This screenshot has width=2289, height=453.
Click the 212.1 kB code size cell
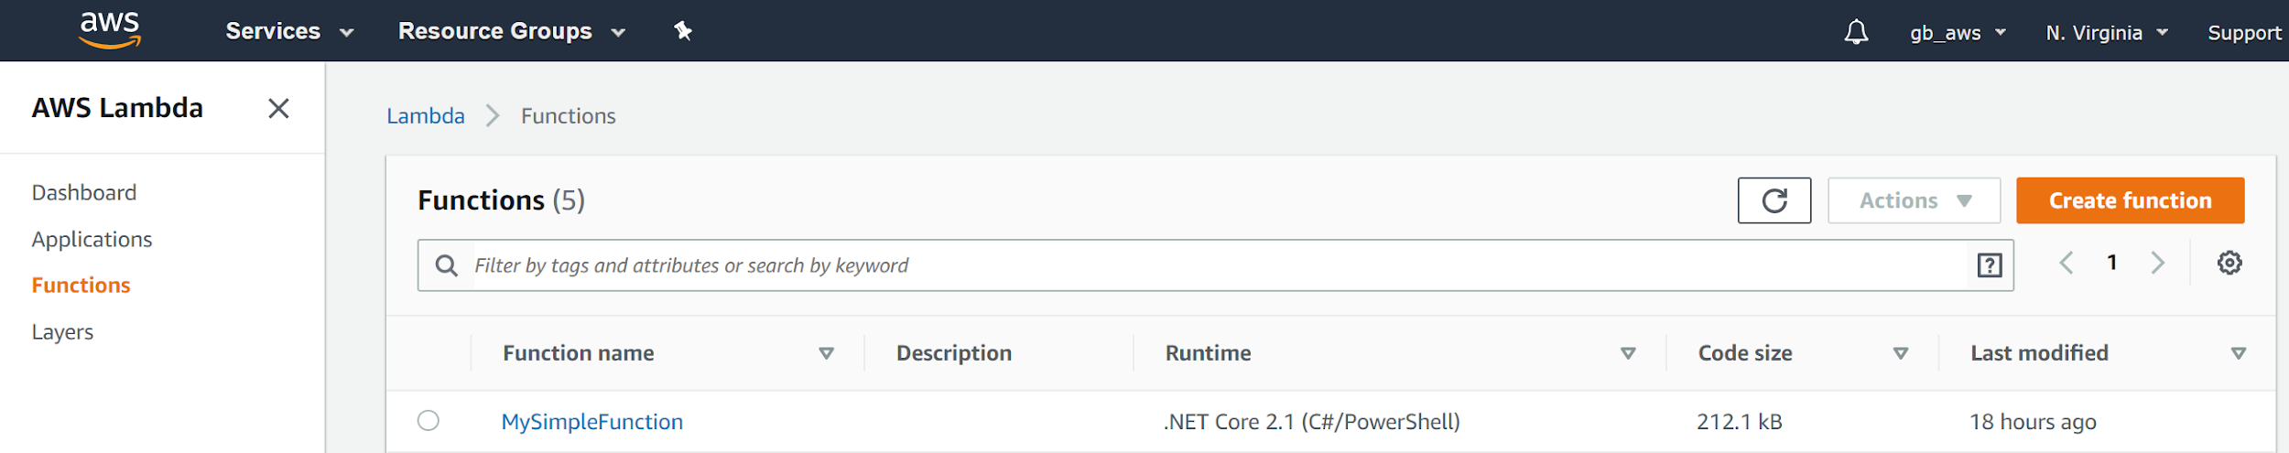point(1739,422)
